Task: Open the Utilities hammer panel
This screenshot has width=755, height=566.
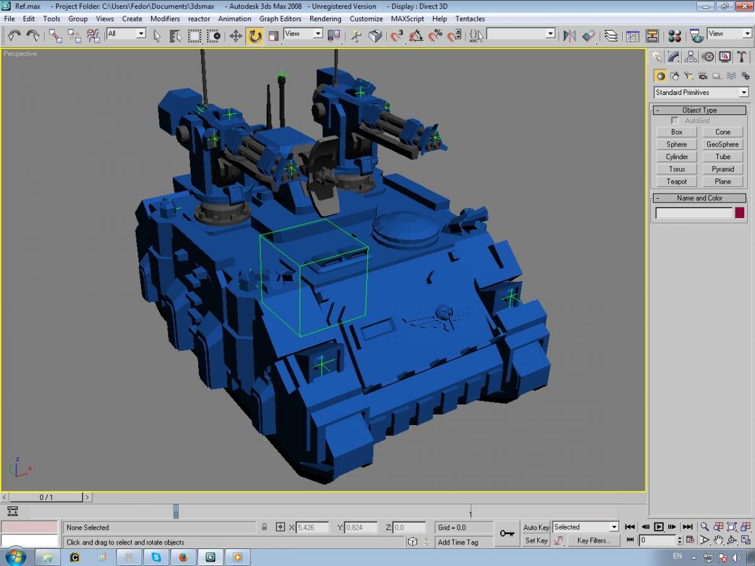Action: (x=742, y=57)
